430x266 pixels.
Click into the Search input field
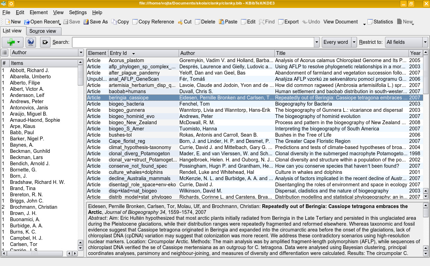click(193, 42)
